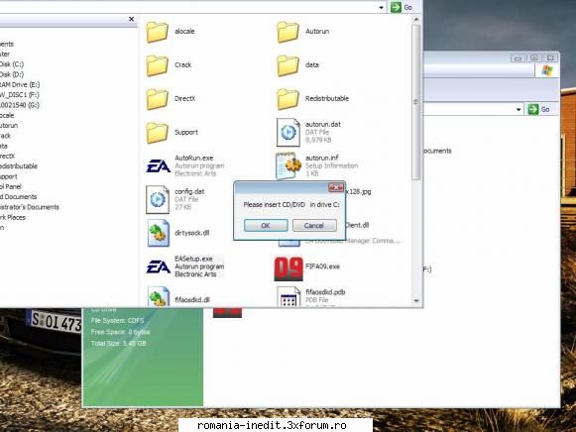Click the Redistributable folder name
The image size is (576, 432).
point(327,98)
